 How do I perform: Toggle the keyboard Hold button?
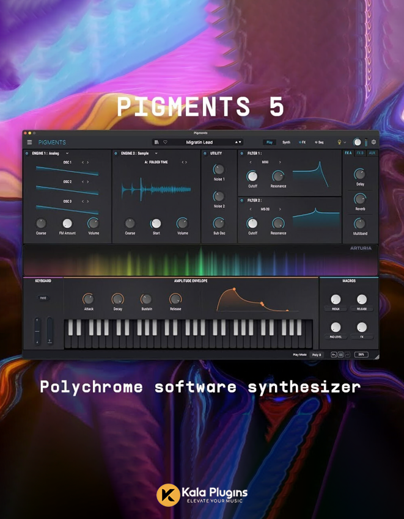coord(43,298)
